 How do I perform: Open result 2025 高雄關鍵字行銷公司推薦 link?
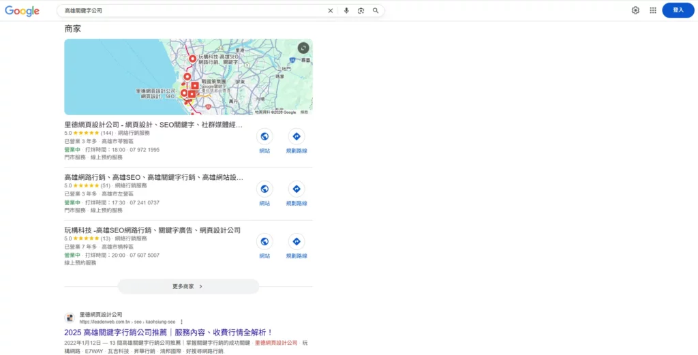168,333
